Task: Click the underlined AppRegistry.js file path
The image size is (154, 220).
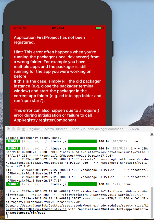Action: point(77,207)
